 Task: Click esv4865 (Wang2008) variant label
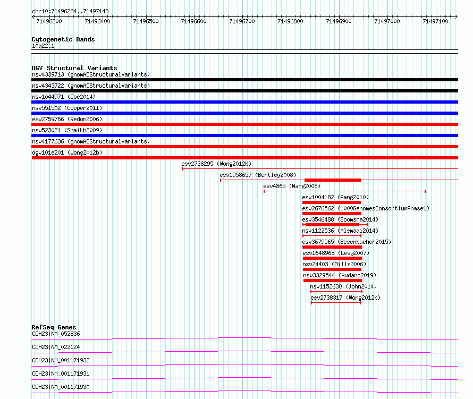click(292, 186)
